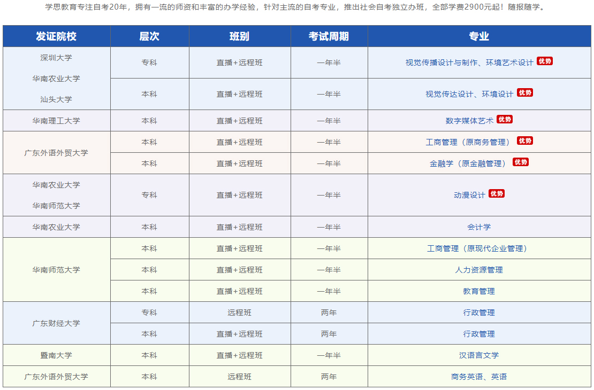This screenshot has width=594, height=390.
Task: Click the 优势 badge beside 视觉传达设计、环境设计
Action: click(x=524, y=92)
